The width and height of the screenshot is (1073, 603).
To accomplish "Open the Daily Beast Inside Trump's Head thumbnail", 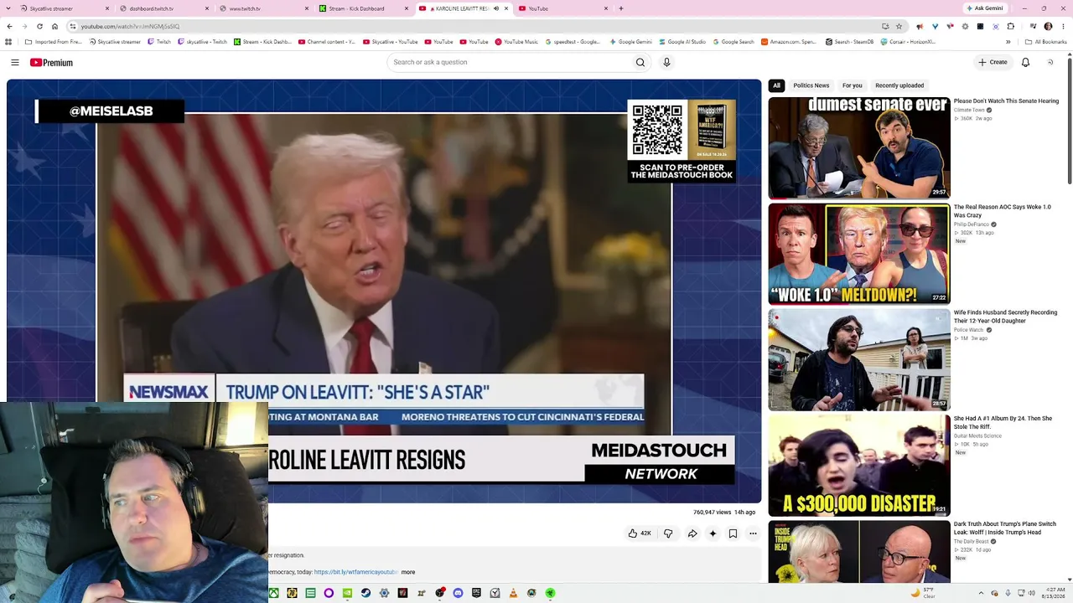I will coord(859,552).
